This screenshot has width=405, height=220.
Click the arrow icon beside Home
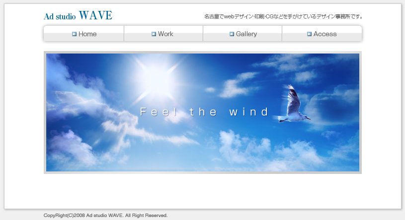75,34
